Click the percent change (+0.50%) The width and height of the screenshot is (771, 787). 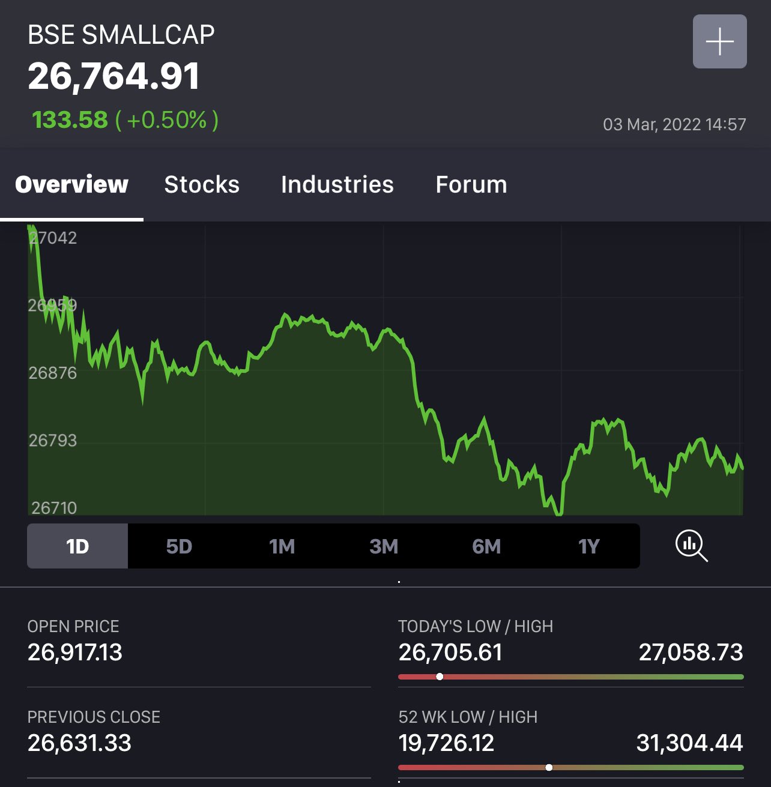(x=167, y=120)
